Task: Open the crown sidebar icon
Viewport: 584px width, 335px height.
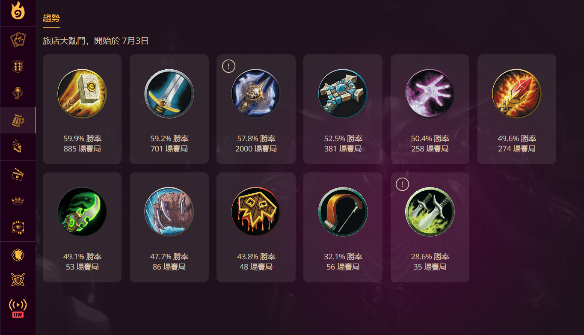Action: click(x=18, y=201)
